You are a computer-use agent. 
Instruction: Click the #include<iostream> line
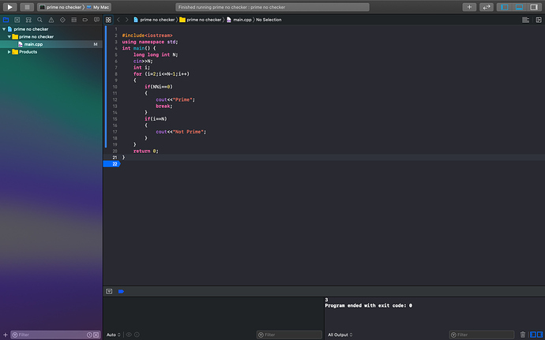pyautogui.click(x=147, y=35)
